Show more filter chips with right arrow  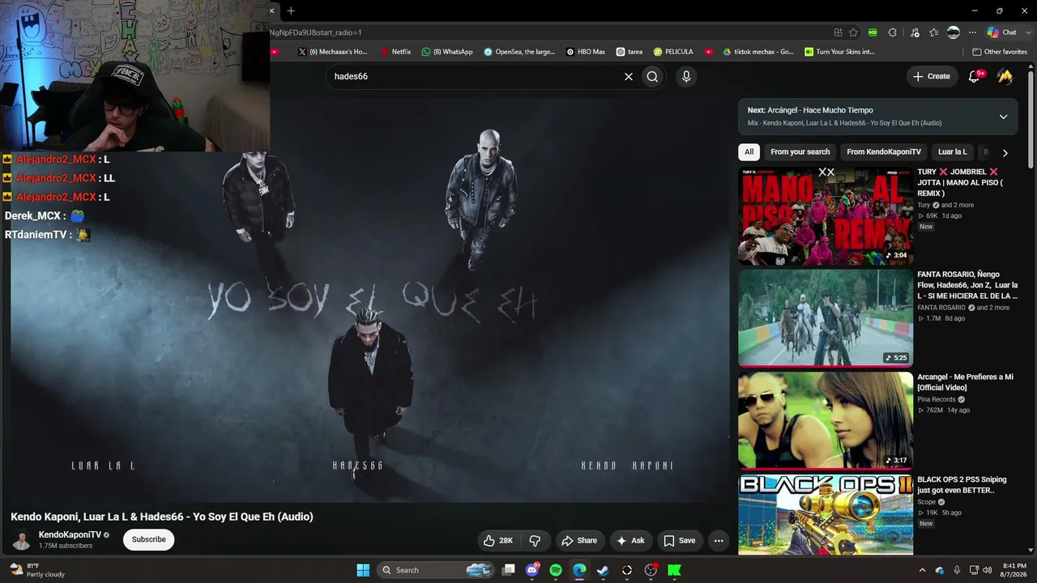1005,152
